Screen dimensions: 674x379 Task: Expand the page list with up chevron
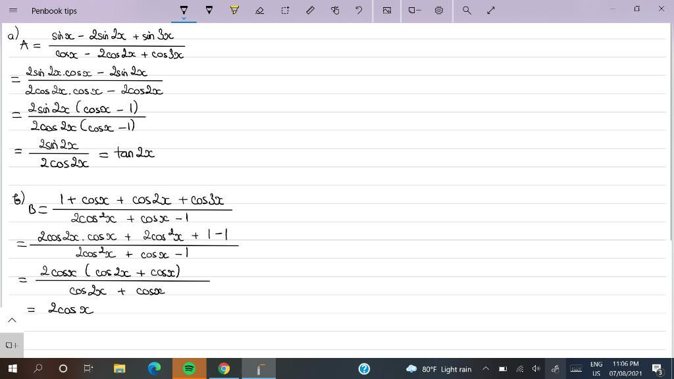[12, 320]
